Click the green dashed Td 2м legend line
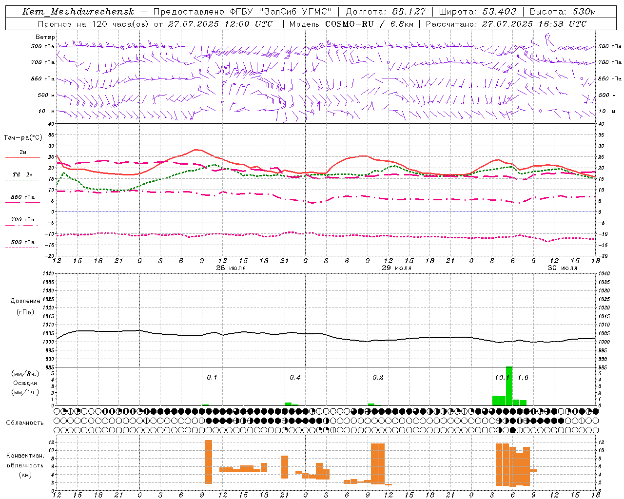This screenshot has height=499, width=624. (21, 180)
